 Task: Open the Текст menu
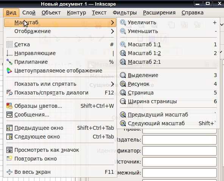[99, 13]
